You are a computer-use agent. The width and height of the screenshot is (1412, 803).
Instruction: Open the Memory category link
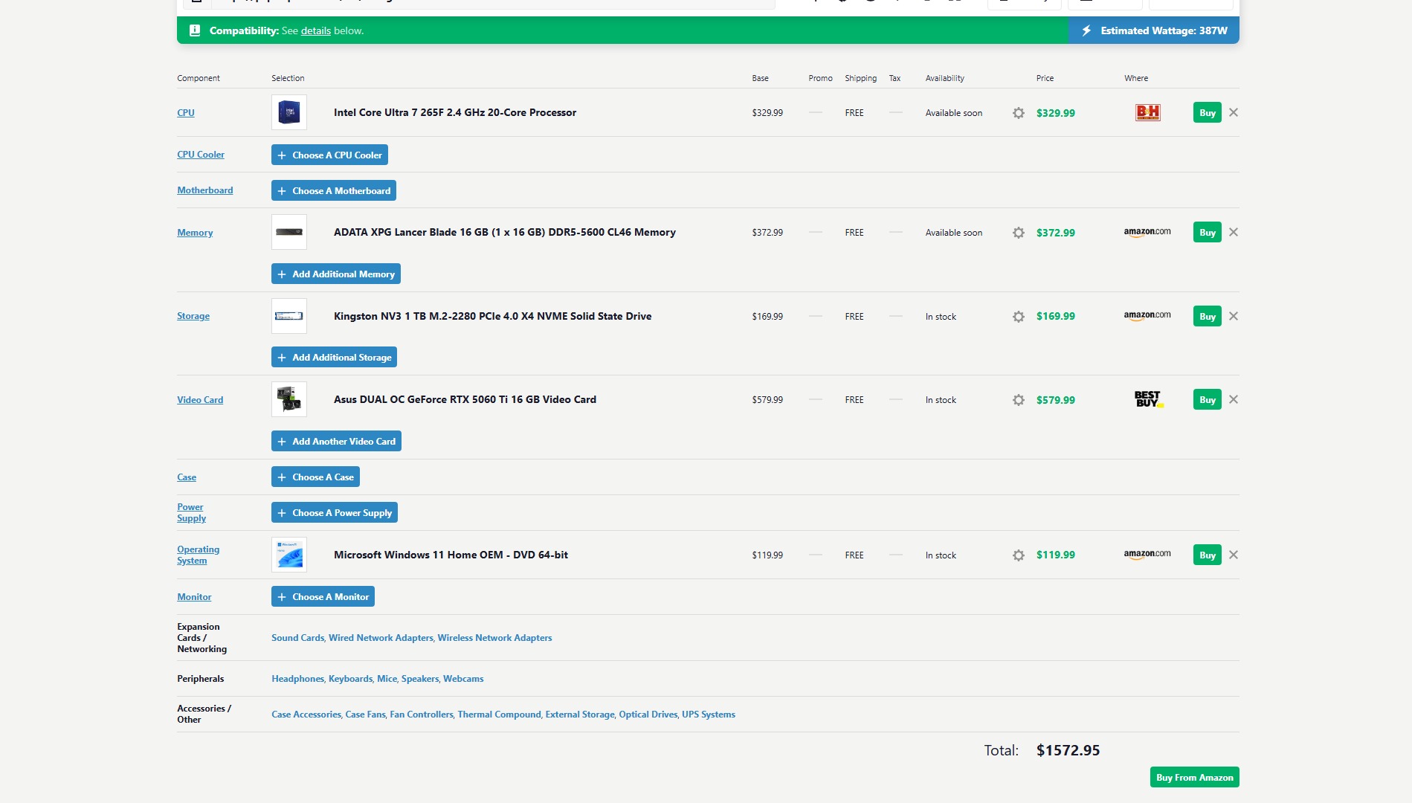click(195, 233)
